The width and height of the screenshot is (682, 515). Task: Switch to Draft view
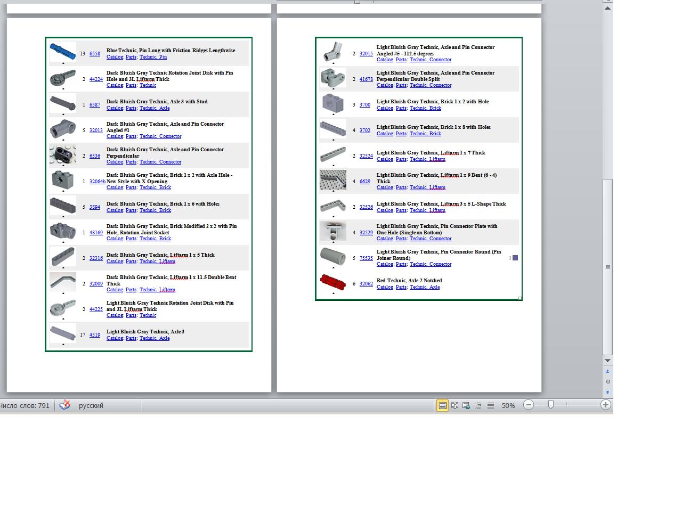(491, 405)
